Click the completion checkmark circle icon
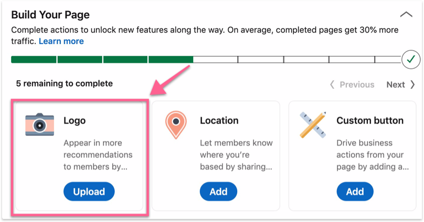 click(410, 60)
